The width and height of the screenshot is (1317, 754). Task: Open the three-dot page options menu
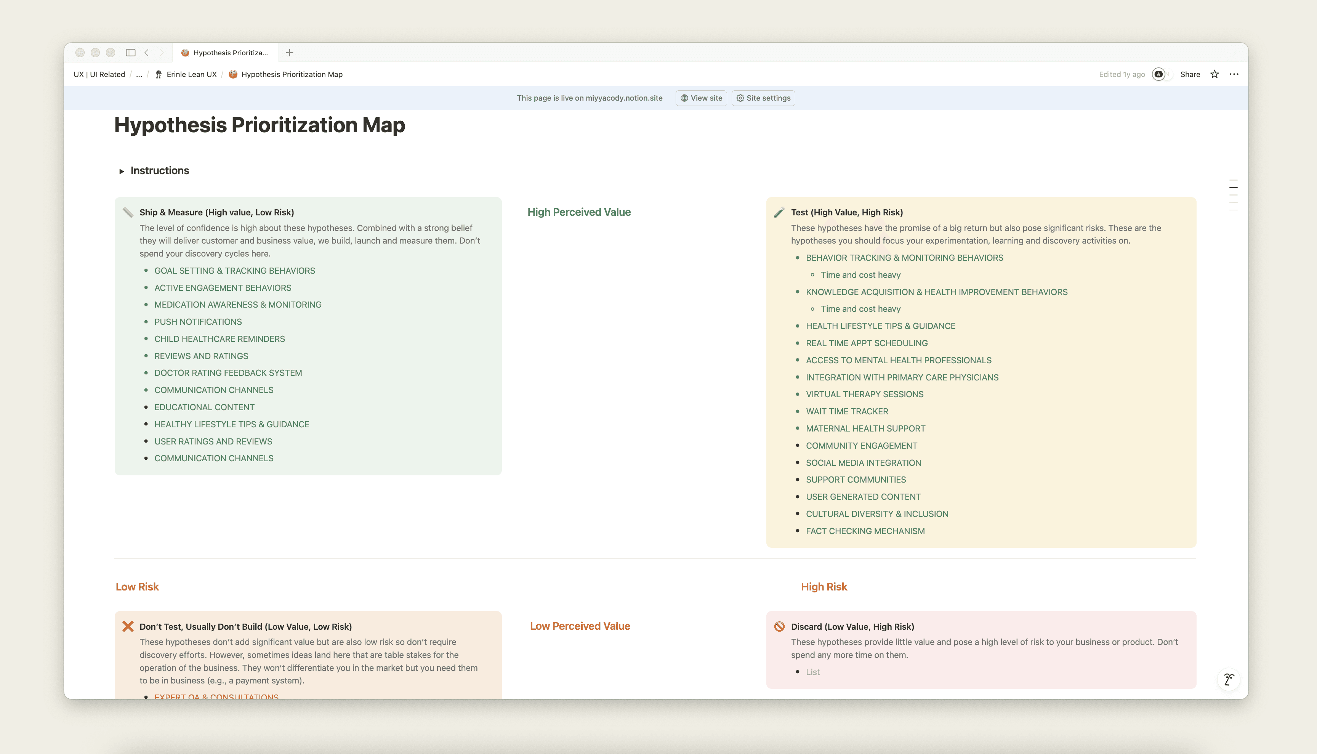click(x=1234, y=74)
